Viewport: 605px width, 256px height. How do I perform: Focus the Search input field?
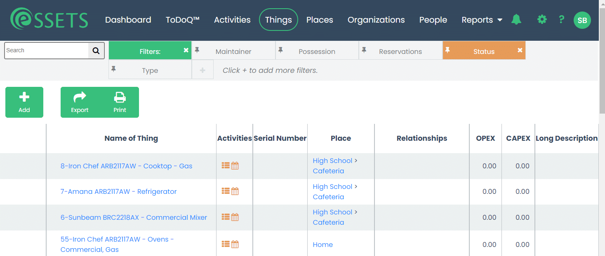coord(47,51)
